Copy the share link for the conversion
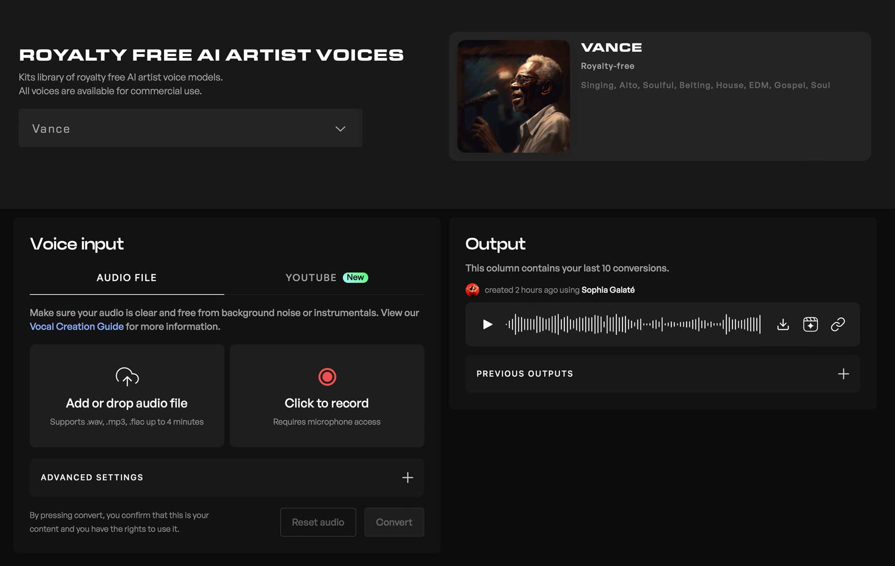 (838, 324)
